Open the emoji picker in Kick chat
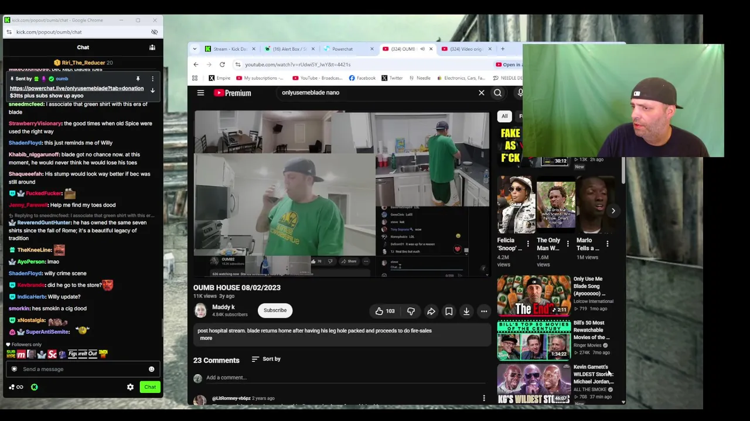Screen dimensions: 750x421 tap(151, 369)
